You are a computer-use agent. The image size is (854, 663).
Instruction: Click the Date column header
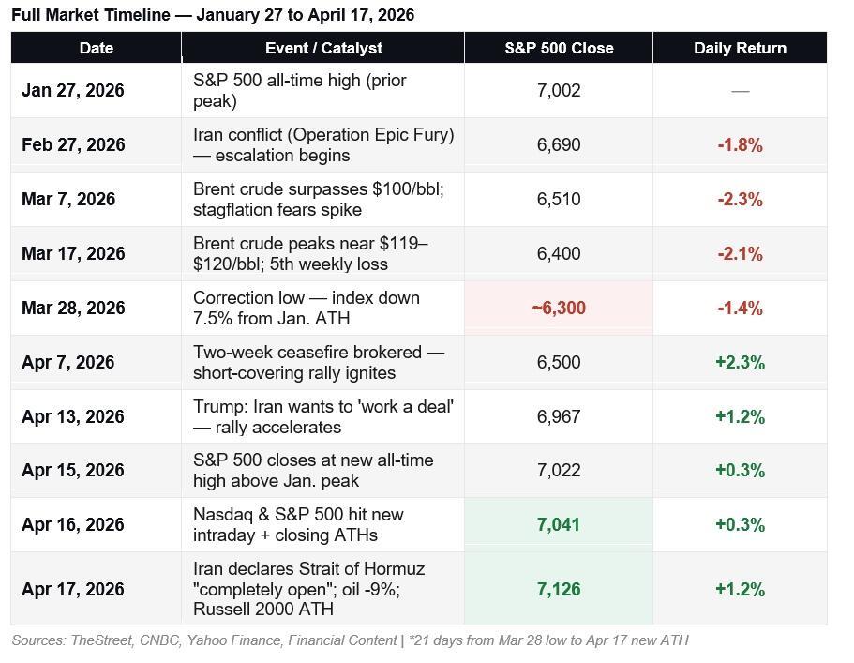click(x=96, y=48)
